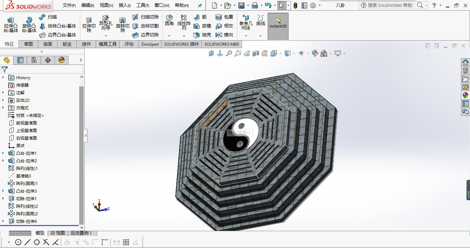The image size is (470, 248).
Task: Switch to the SOLIDWORKS MBD tab
Action: [222, 44]
